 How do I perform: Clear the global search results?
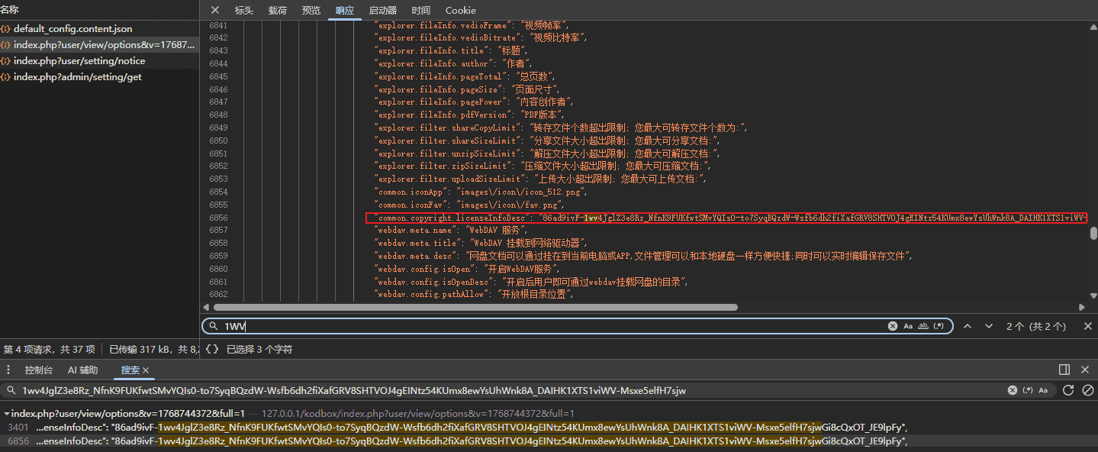pyautogui.click(x=1088, y=390)
